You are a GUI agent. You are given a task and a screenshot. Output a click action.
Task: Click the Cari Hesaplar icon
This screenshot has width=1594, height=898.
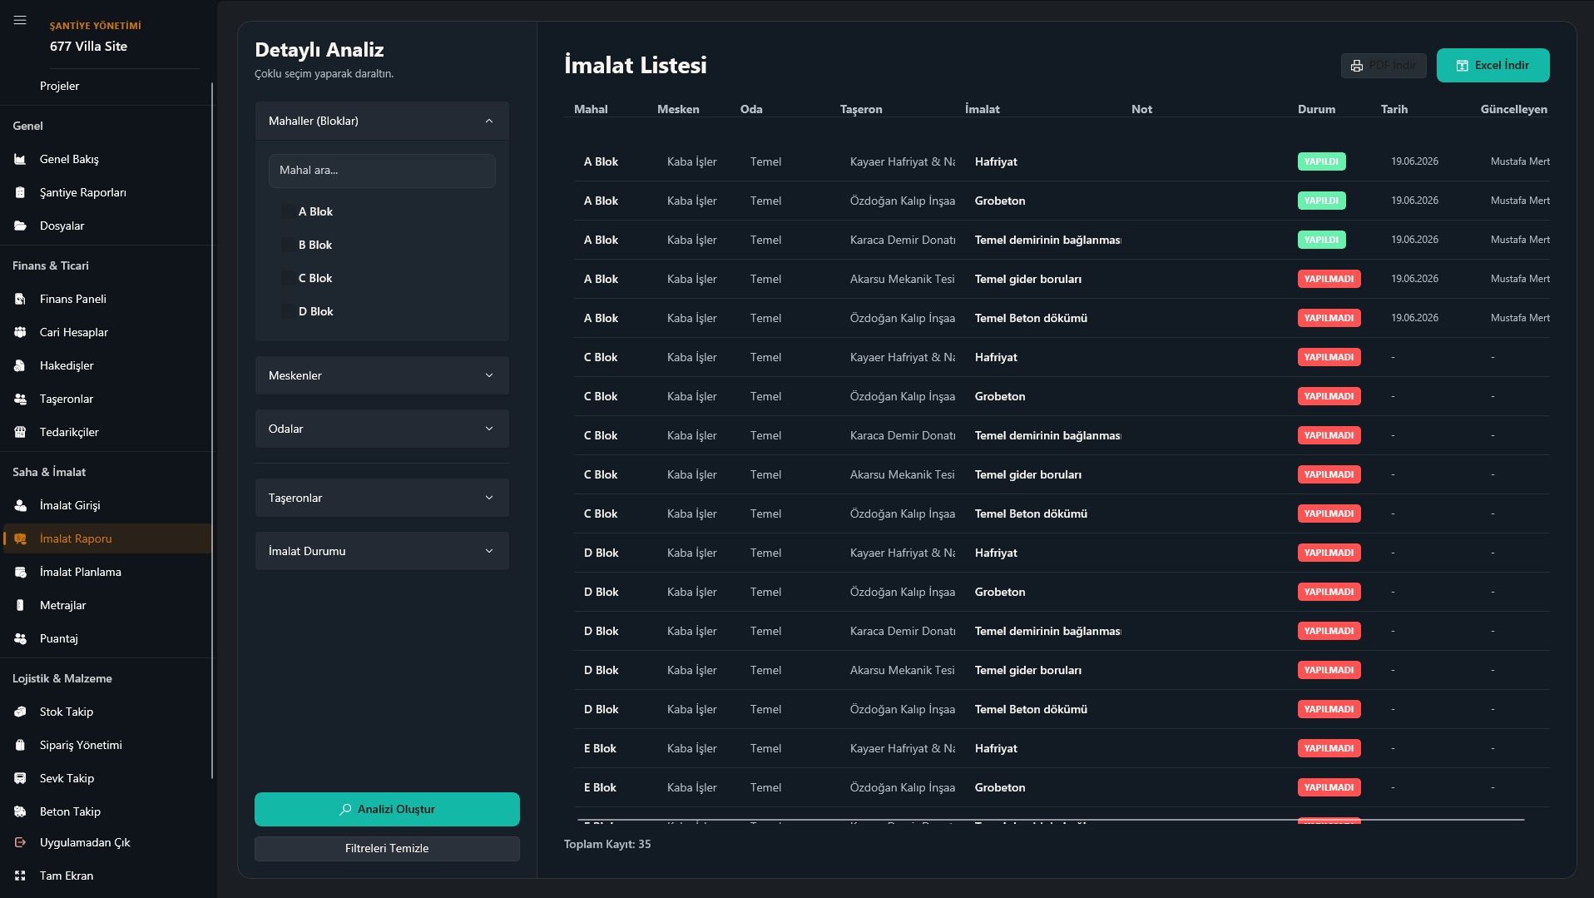point(20,332)
